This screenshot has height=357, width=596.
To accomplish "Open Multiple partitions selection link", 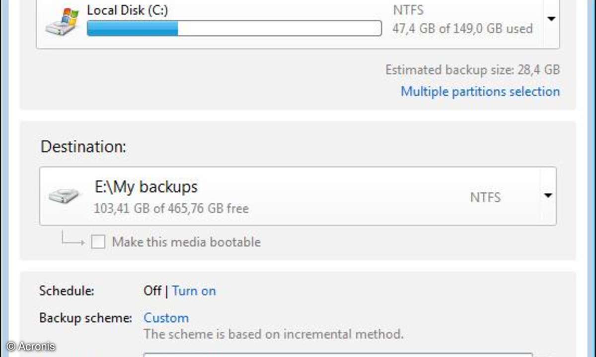I will 480,91.
